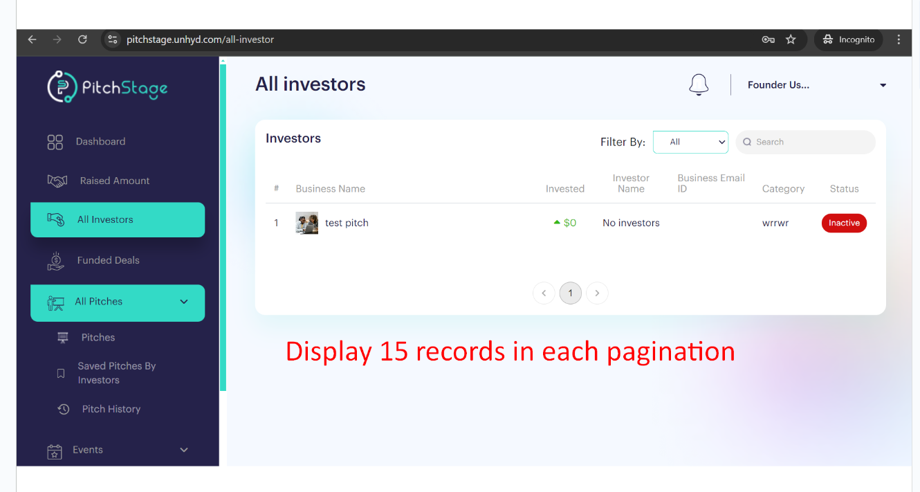
Task: Click the Business Email ID column header
Action: click(711, 183)
